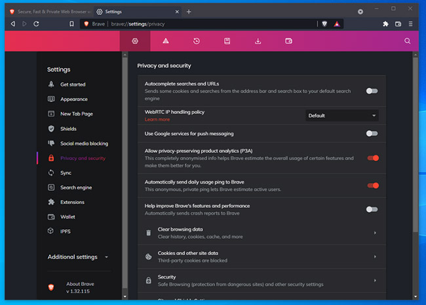Enable Help improve Brave's features and performance

372,209
